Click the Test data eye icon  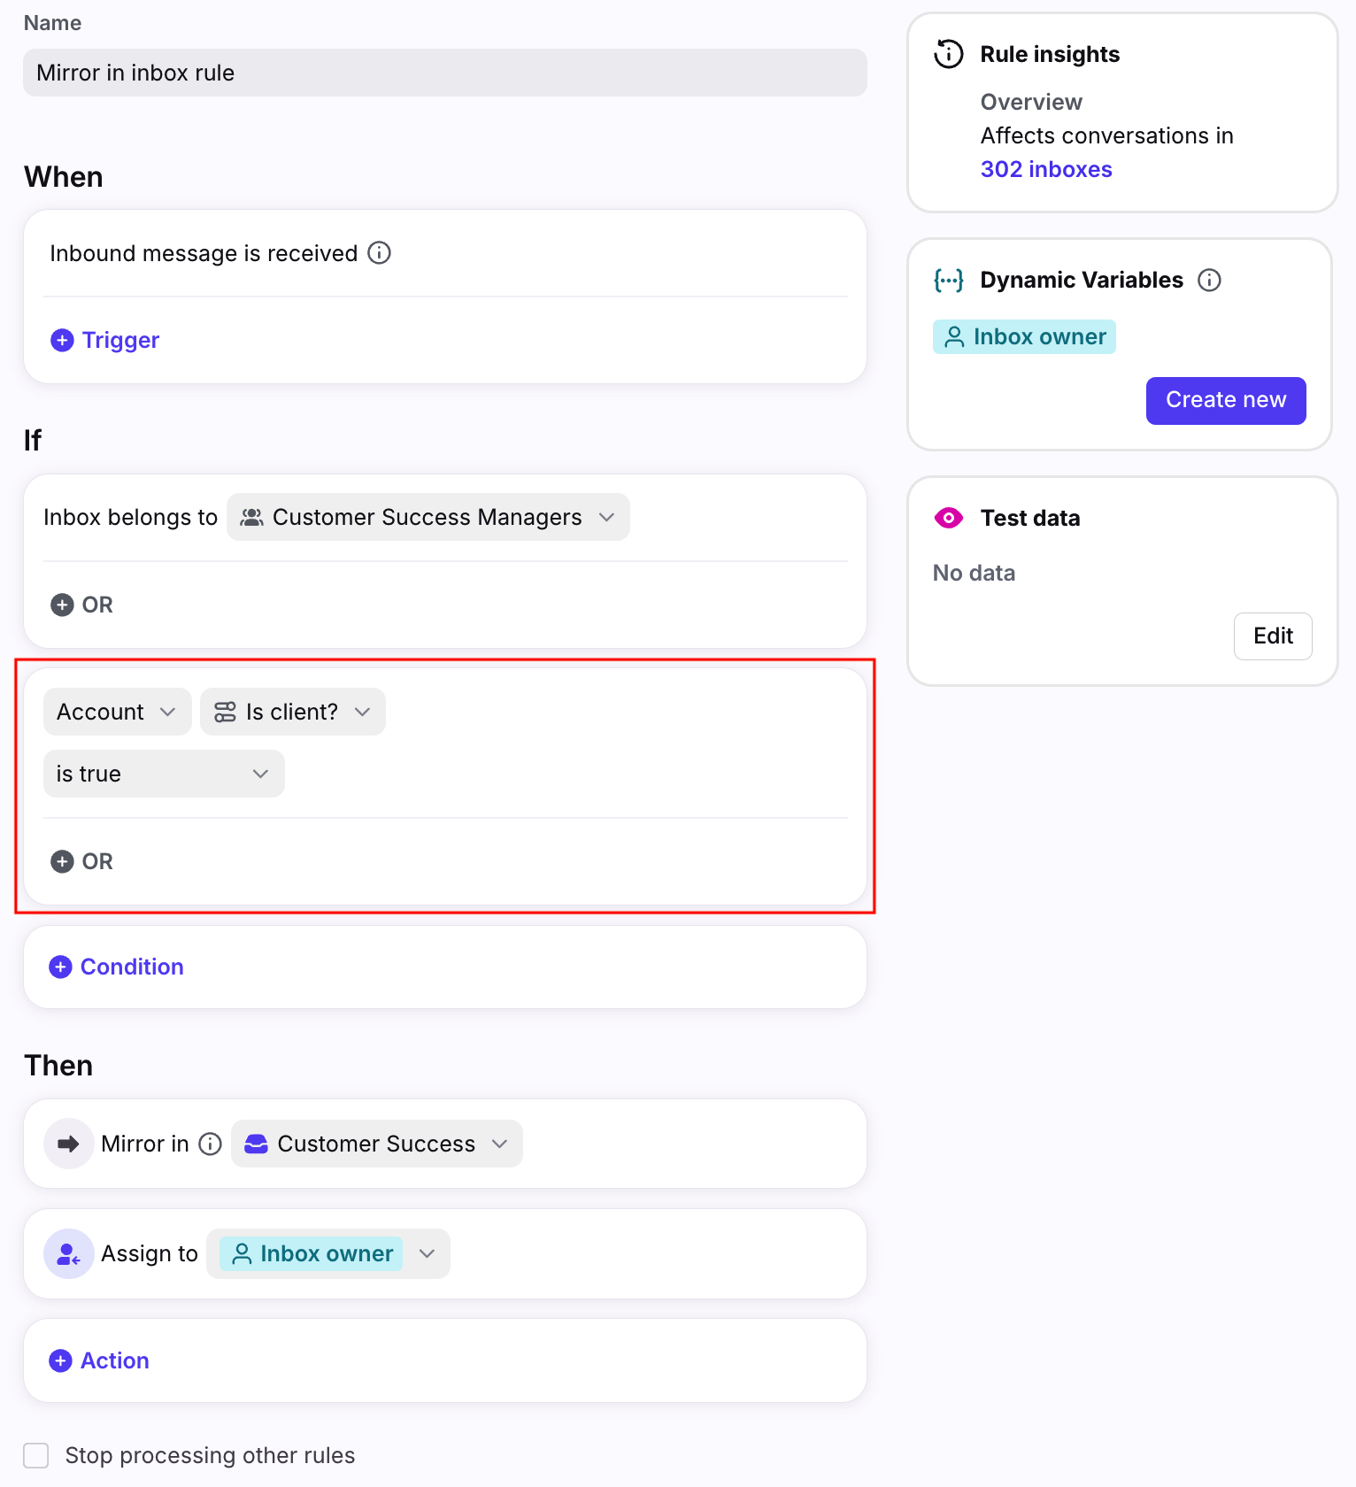pos(949,518)
